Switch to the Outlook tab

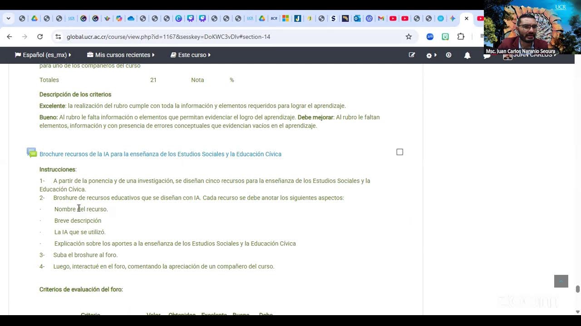(x=357, y=19)
